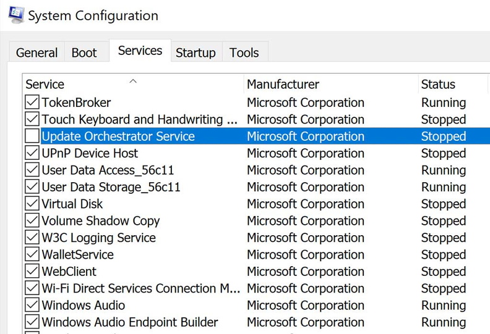
Task: Select the WalletService name
Action: (x=78, y=254)
